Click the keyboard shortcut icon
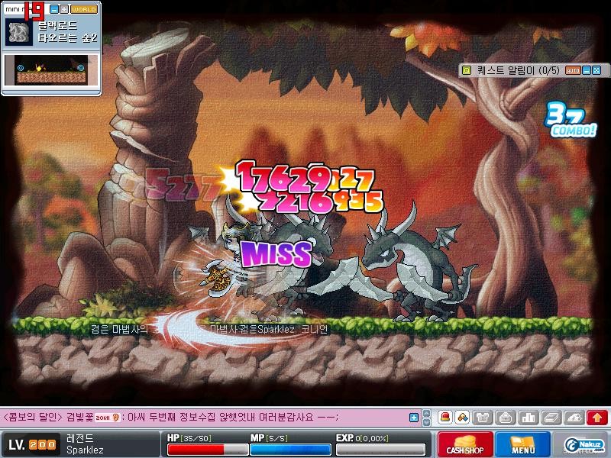 [574, 418]
